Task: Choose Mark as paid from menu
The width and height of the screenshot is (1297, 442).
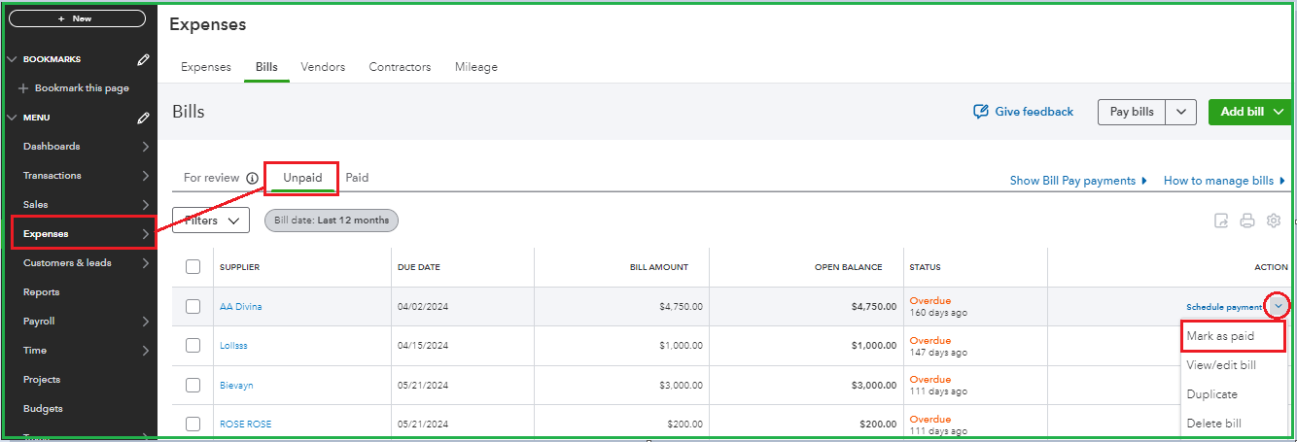Action: point(1221,336)
